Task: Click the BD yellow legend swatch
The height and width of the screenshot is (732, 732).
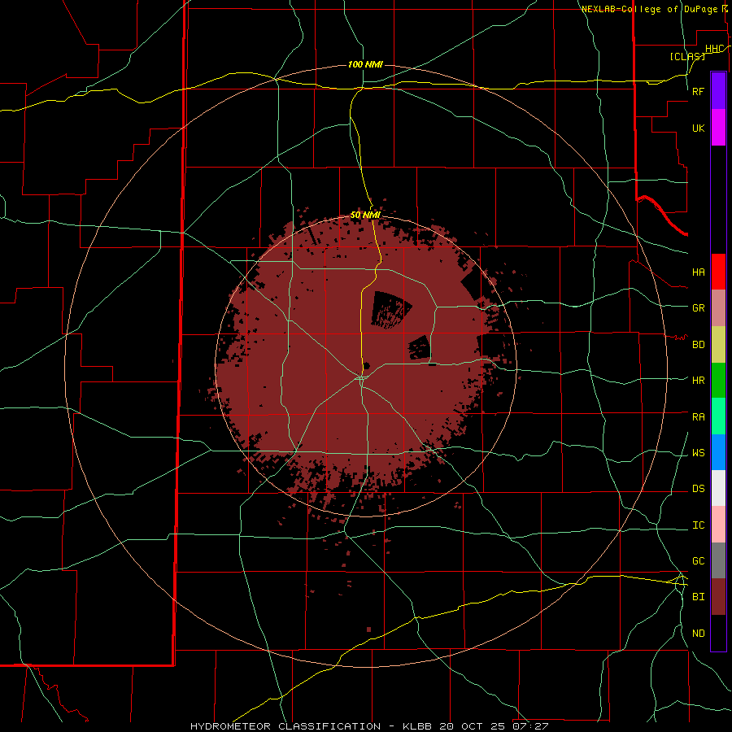Action: (x=718, y=345)
